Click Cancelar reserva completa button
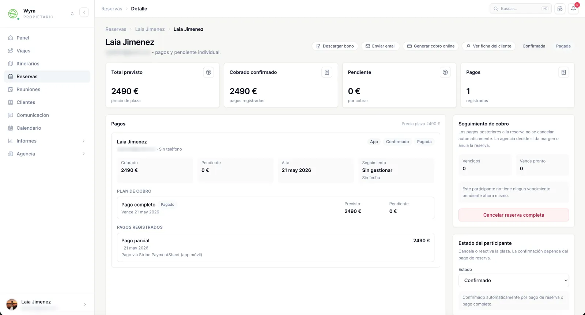 [514, 215]
